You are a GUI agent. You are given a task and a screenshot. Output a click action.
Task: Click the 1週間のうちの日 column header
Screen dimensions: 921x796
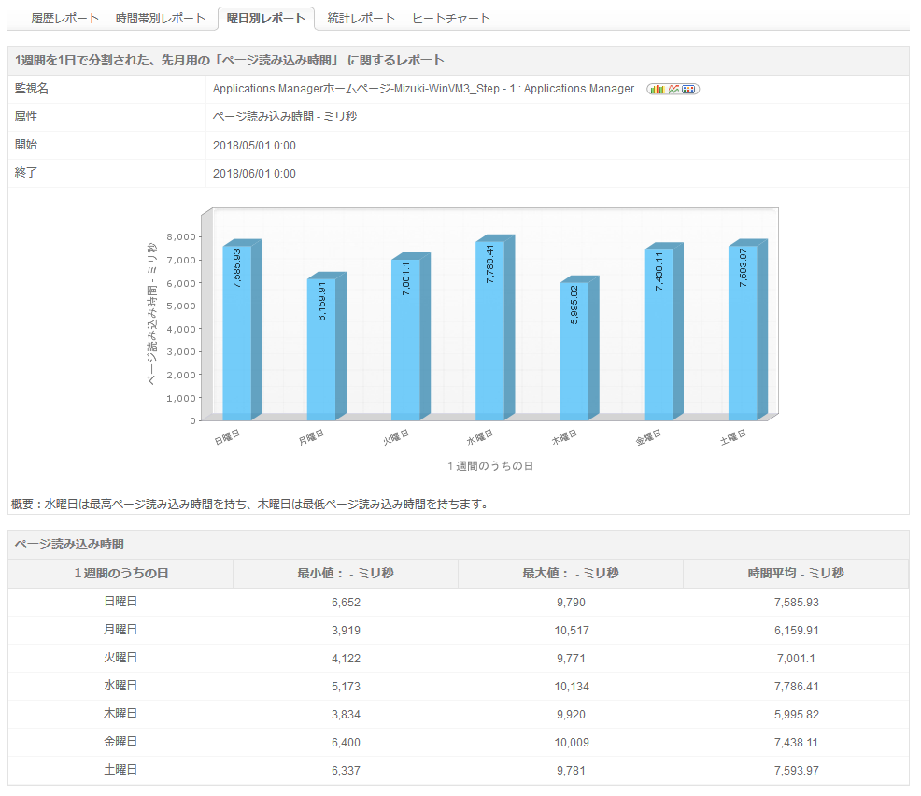click(120, 574)
